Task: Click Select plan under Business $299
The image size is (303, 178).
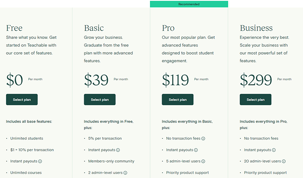Action: click(255, 100)
